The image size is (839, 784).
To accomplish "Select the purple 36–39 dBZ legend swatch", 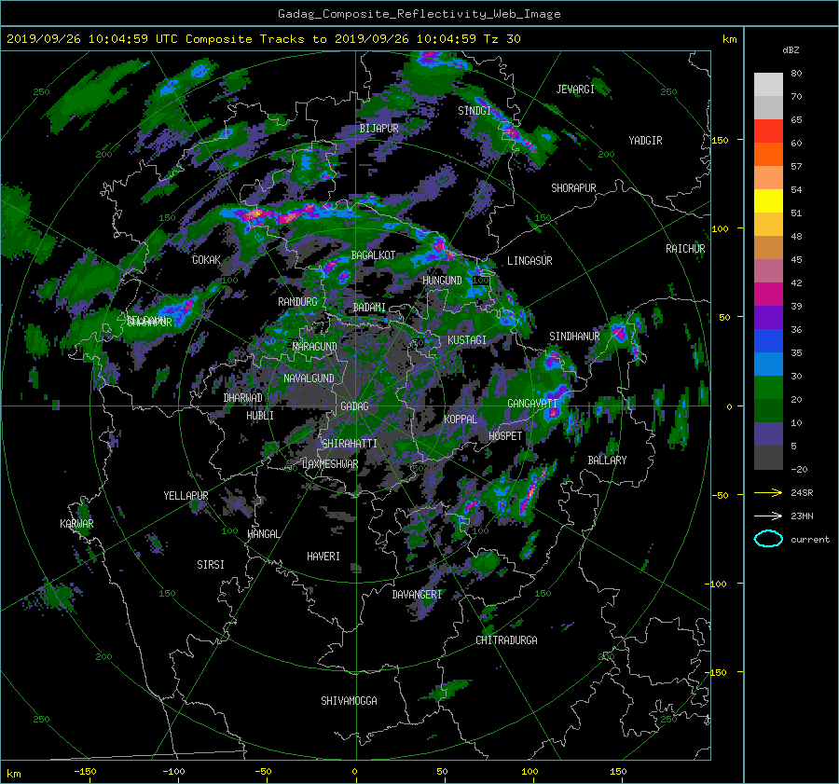I will pyautogui.click(x=768, y=318).
